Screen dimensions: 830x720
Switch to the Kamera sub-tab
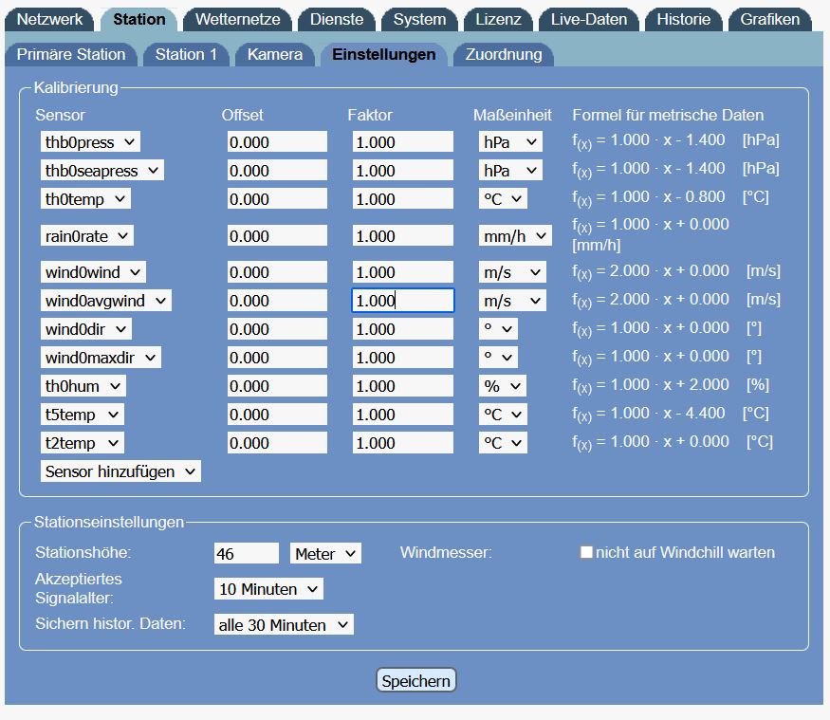[274, 54]
